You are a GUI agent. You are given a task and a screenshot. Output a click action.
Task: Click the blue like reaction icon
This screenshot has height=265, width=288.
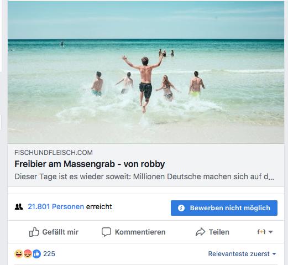36,254
